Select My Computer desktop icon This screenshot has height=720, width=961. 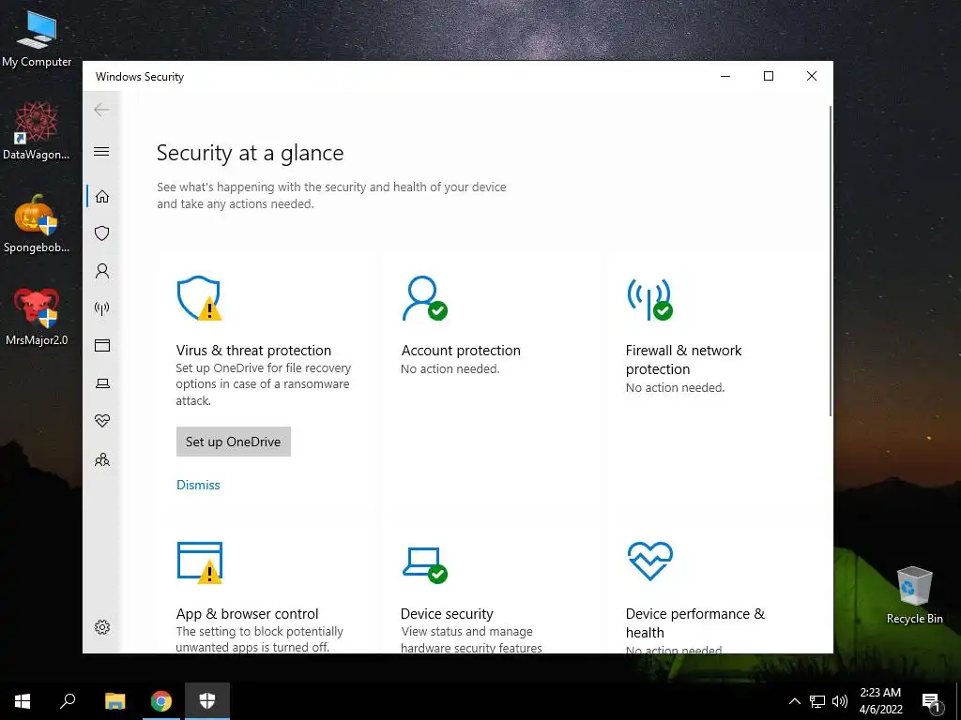pyautogui.click(x=37, y=38)
